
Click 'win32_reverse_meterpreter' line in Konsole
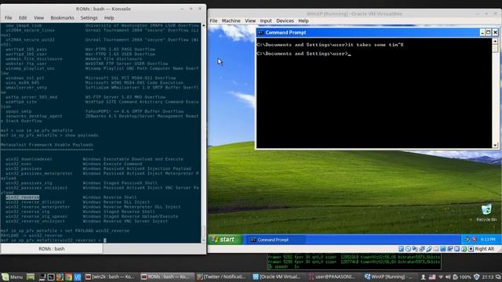coord(38,207)
